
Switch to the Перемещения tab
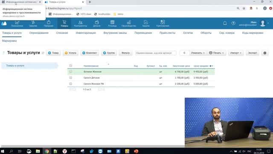(143, 33)
